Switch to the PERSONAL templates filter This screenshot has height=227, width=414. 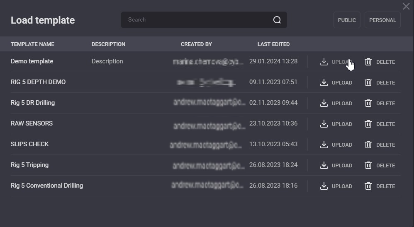coord(382,20)
